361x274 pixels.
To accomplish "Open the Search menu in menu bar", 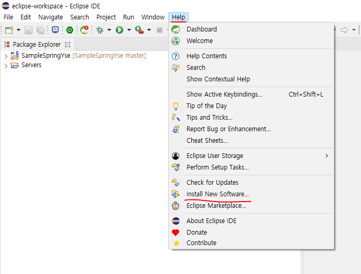I will [x=80, y=17].
